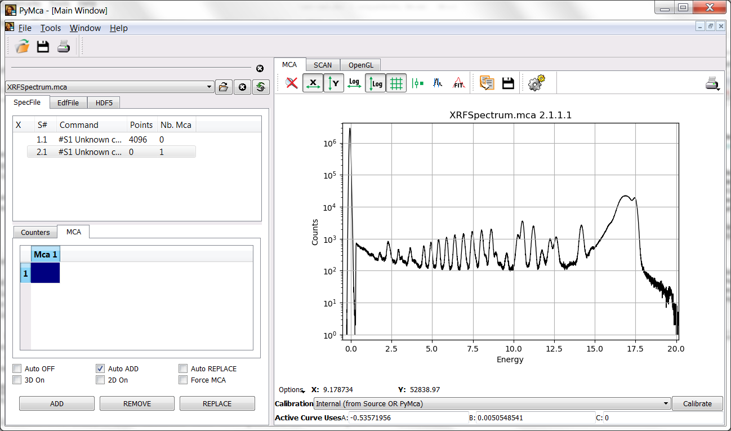Run the FIT tool on the spectrum
Image resolution: width=731 pixels, height=431 pixels.
pos(458,83)
